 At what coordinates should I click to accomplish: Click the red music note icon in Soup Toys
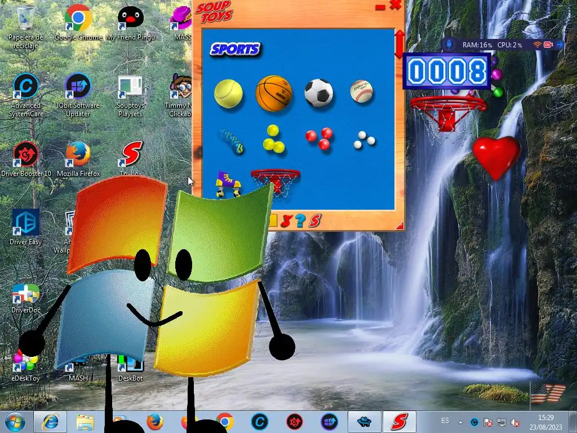(x=286, y=220)
